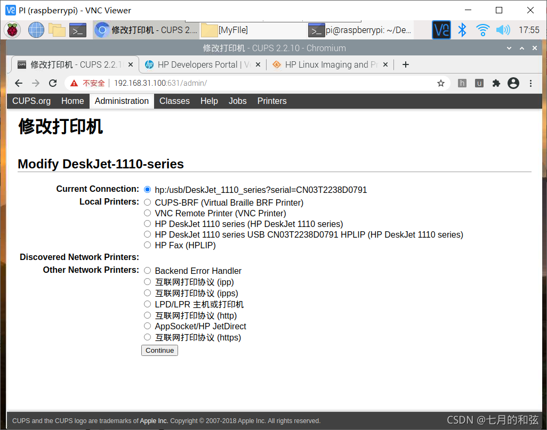Open the Classes nav item
The height and width of the screenshot is (430, 547).
click(174, 101)
